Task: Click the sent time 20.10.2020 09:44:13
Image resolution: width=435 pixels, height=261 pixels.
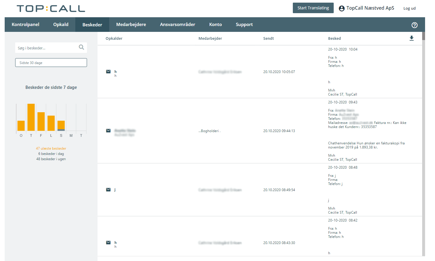Action: pos(279,131)
